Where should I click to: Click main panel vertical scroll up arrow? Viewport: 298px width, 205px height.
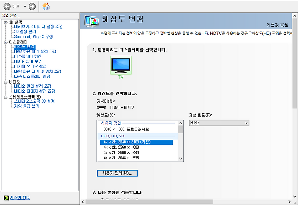(295, 16)
